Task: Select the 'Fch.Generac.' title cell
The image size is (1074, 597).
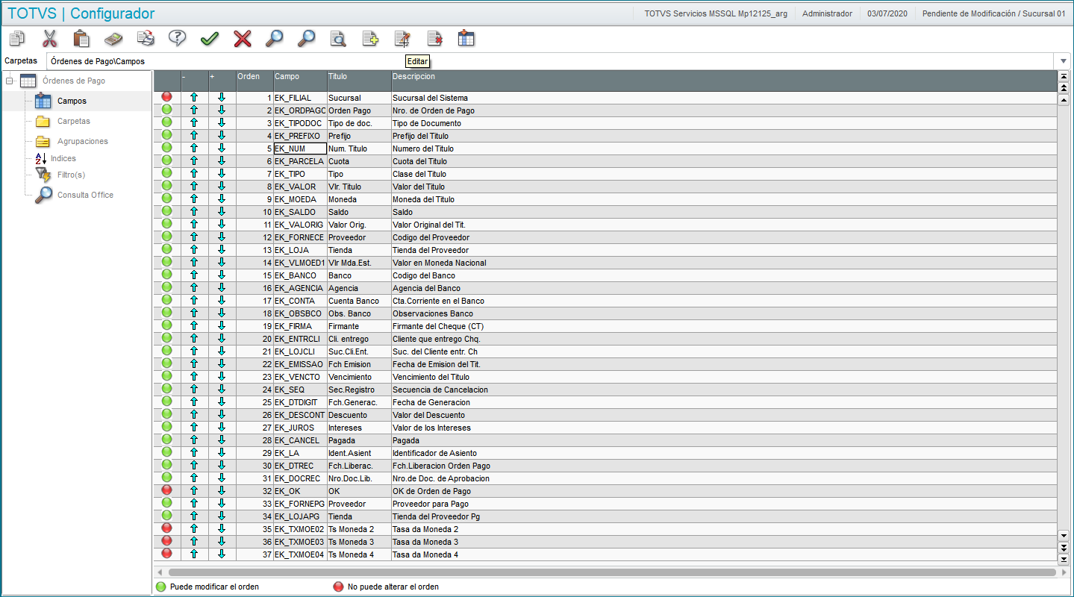Action: point(359,402)
